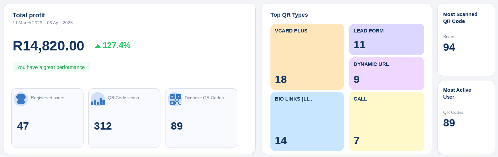Click the green profit increase arrow

(98, 46)
